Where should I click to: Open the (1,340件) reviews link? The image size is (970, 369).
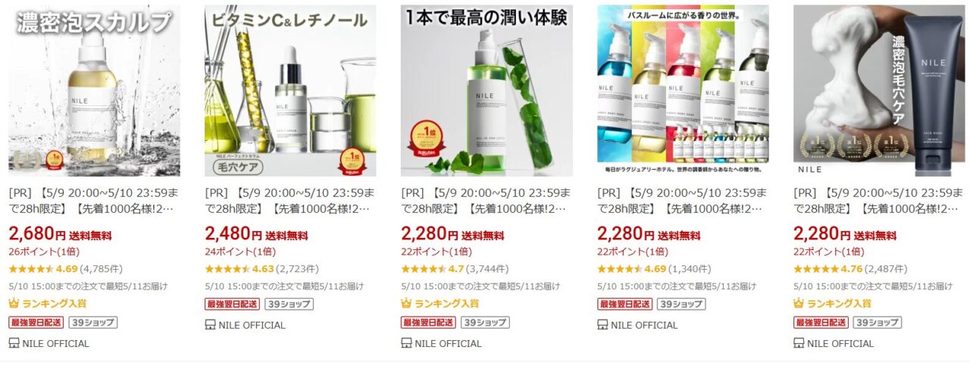coord(690,268)
